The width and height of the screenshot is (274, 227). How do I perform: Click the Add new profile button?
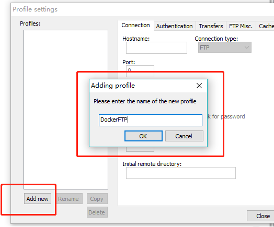tap(38, 198)
